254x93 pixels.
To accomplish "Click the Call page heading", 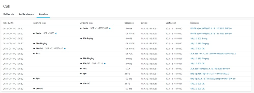I will (6, 6).
